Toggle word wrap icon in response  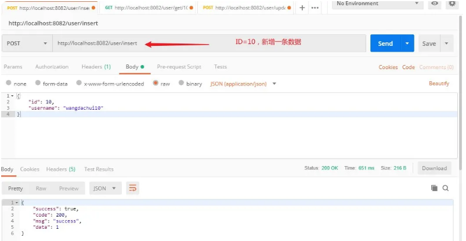click(x=132, y=188)
